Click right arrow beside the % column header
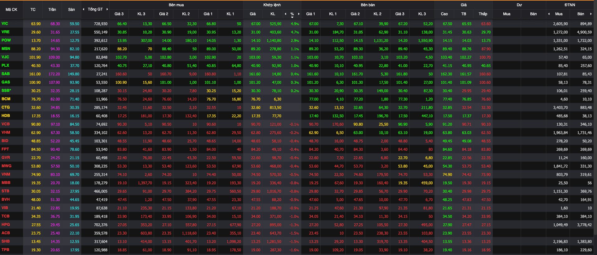The width and height of the screenshot is (597, 255). [299, 14]
